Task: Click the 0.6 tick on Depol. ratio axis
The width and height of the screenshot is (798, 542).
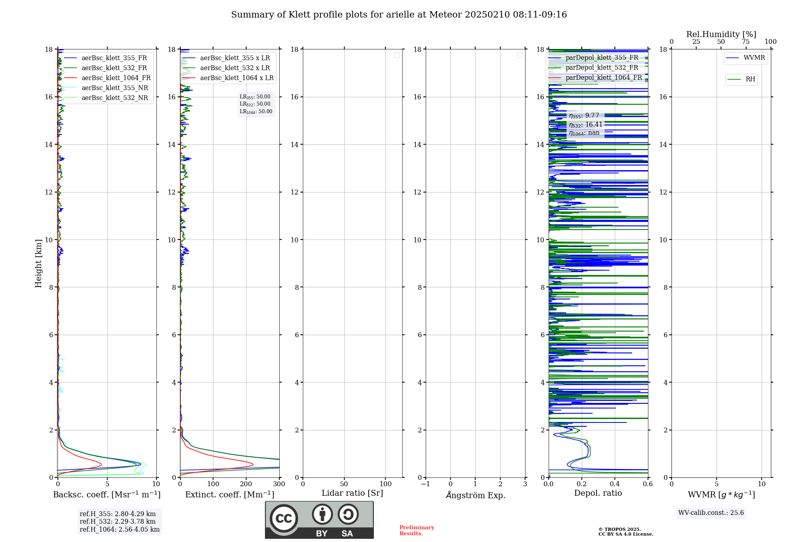Action: click(x=648, y=484)
